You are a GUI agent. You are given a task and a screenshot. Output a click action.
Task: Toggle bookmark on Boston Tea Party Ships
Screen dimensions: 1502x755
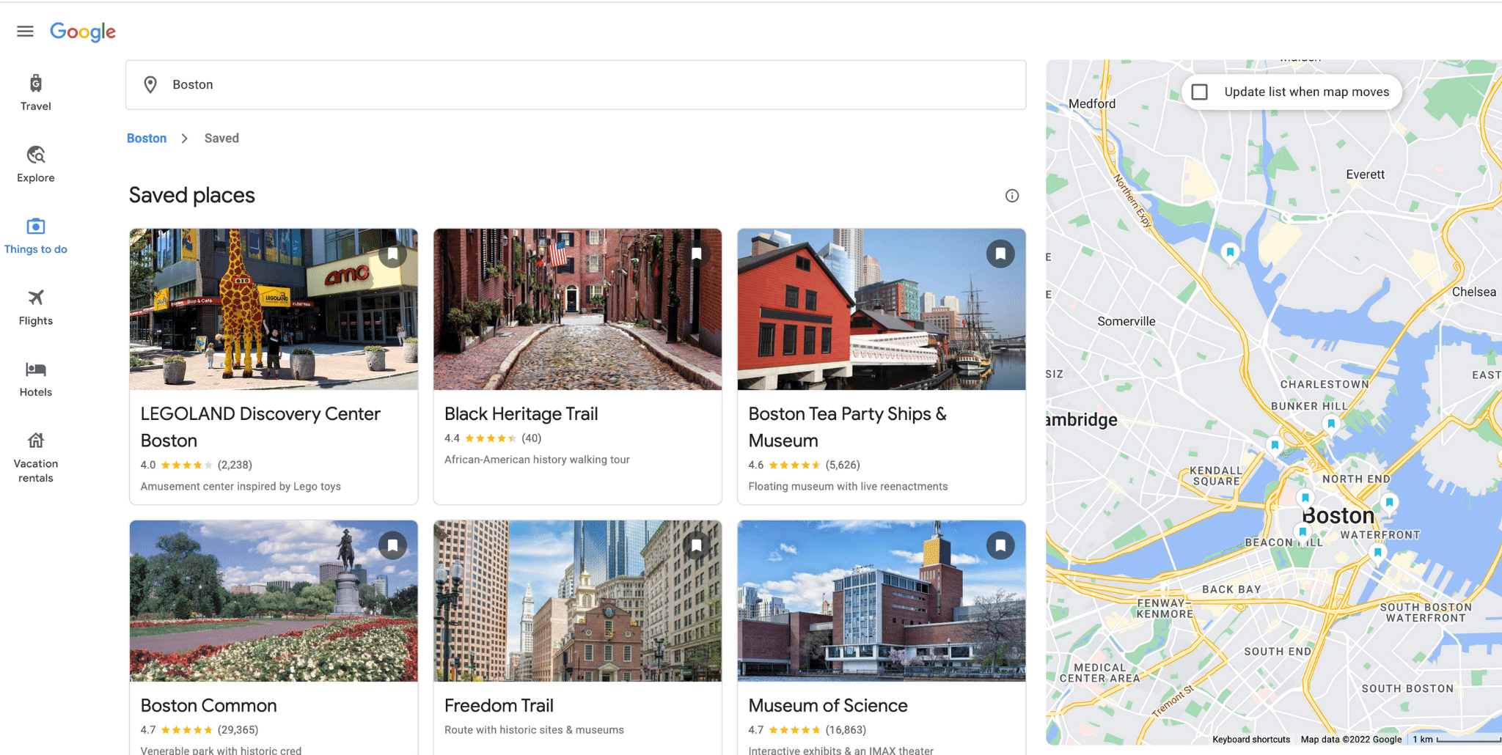click(1000, 254)
